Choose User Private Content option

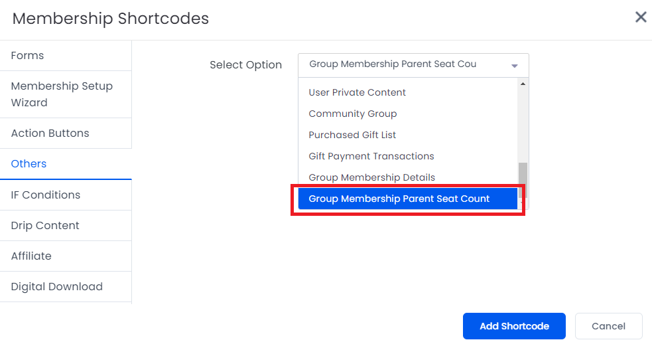pos(357,92)
